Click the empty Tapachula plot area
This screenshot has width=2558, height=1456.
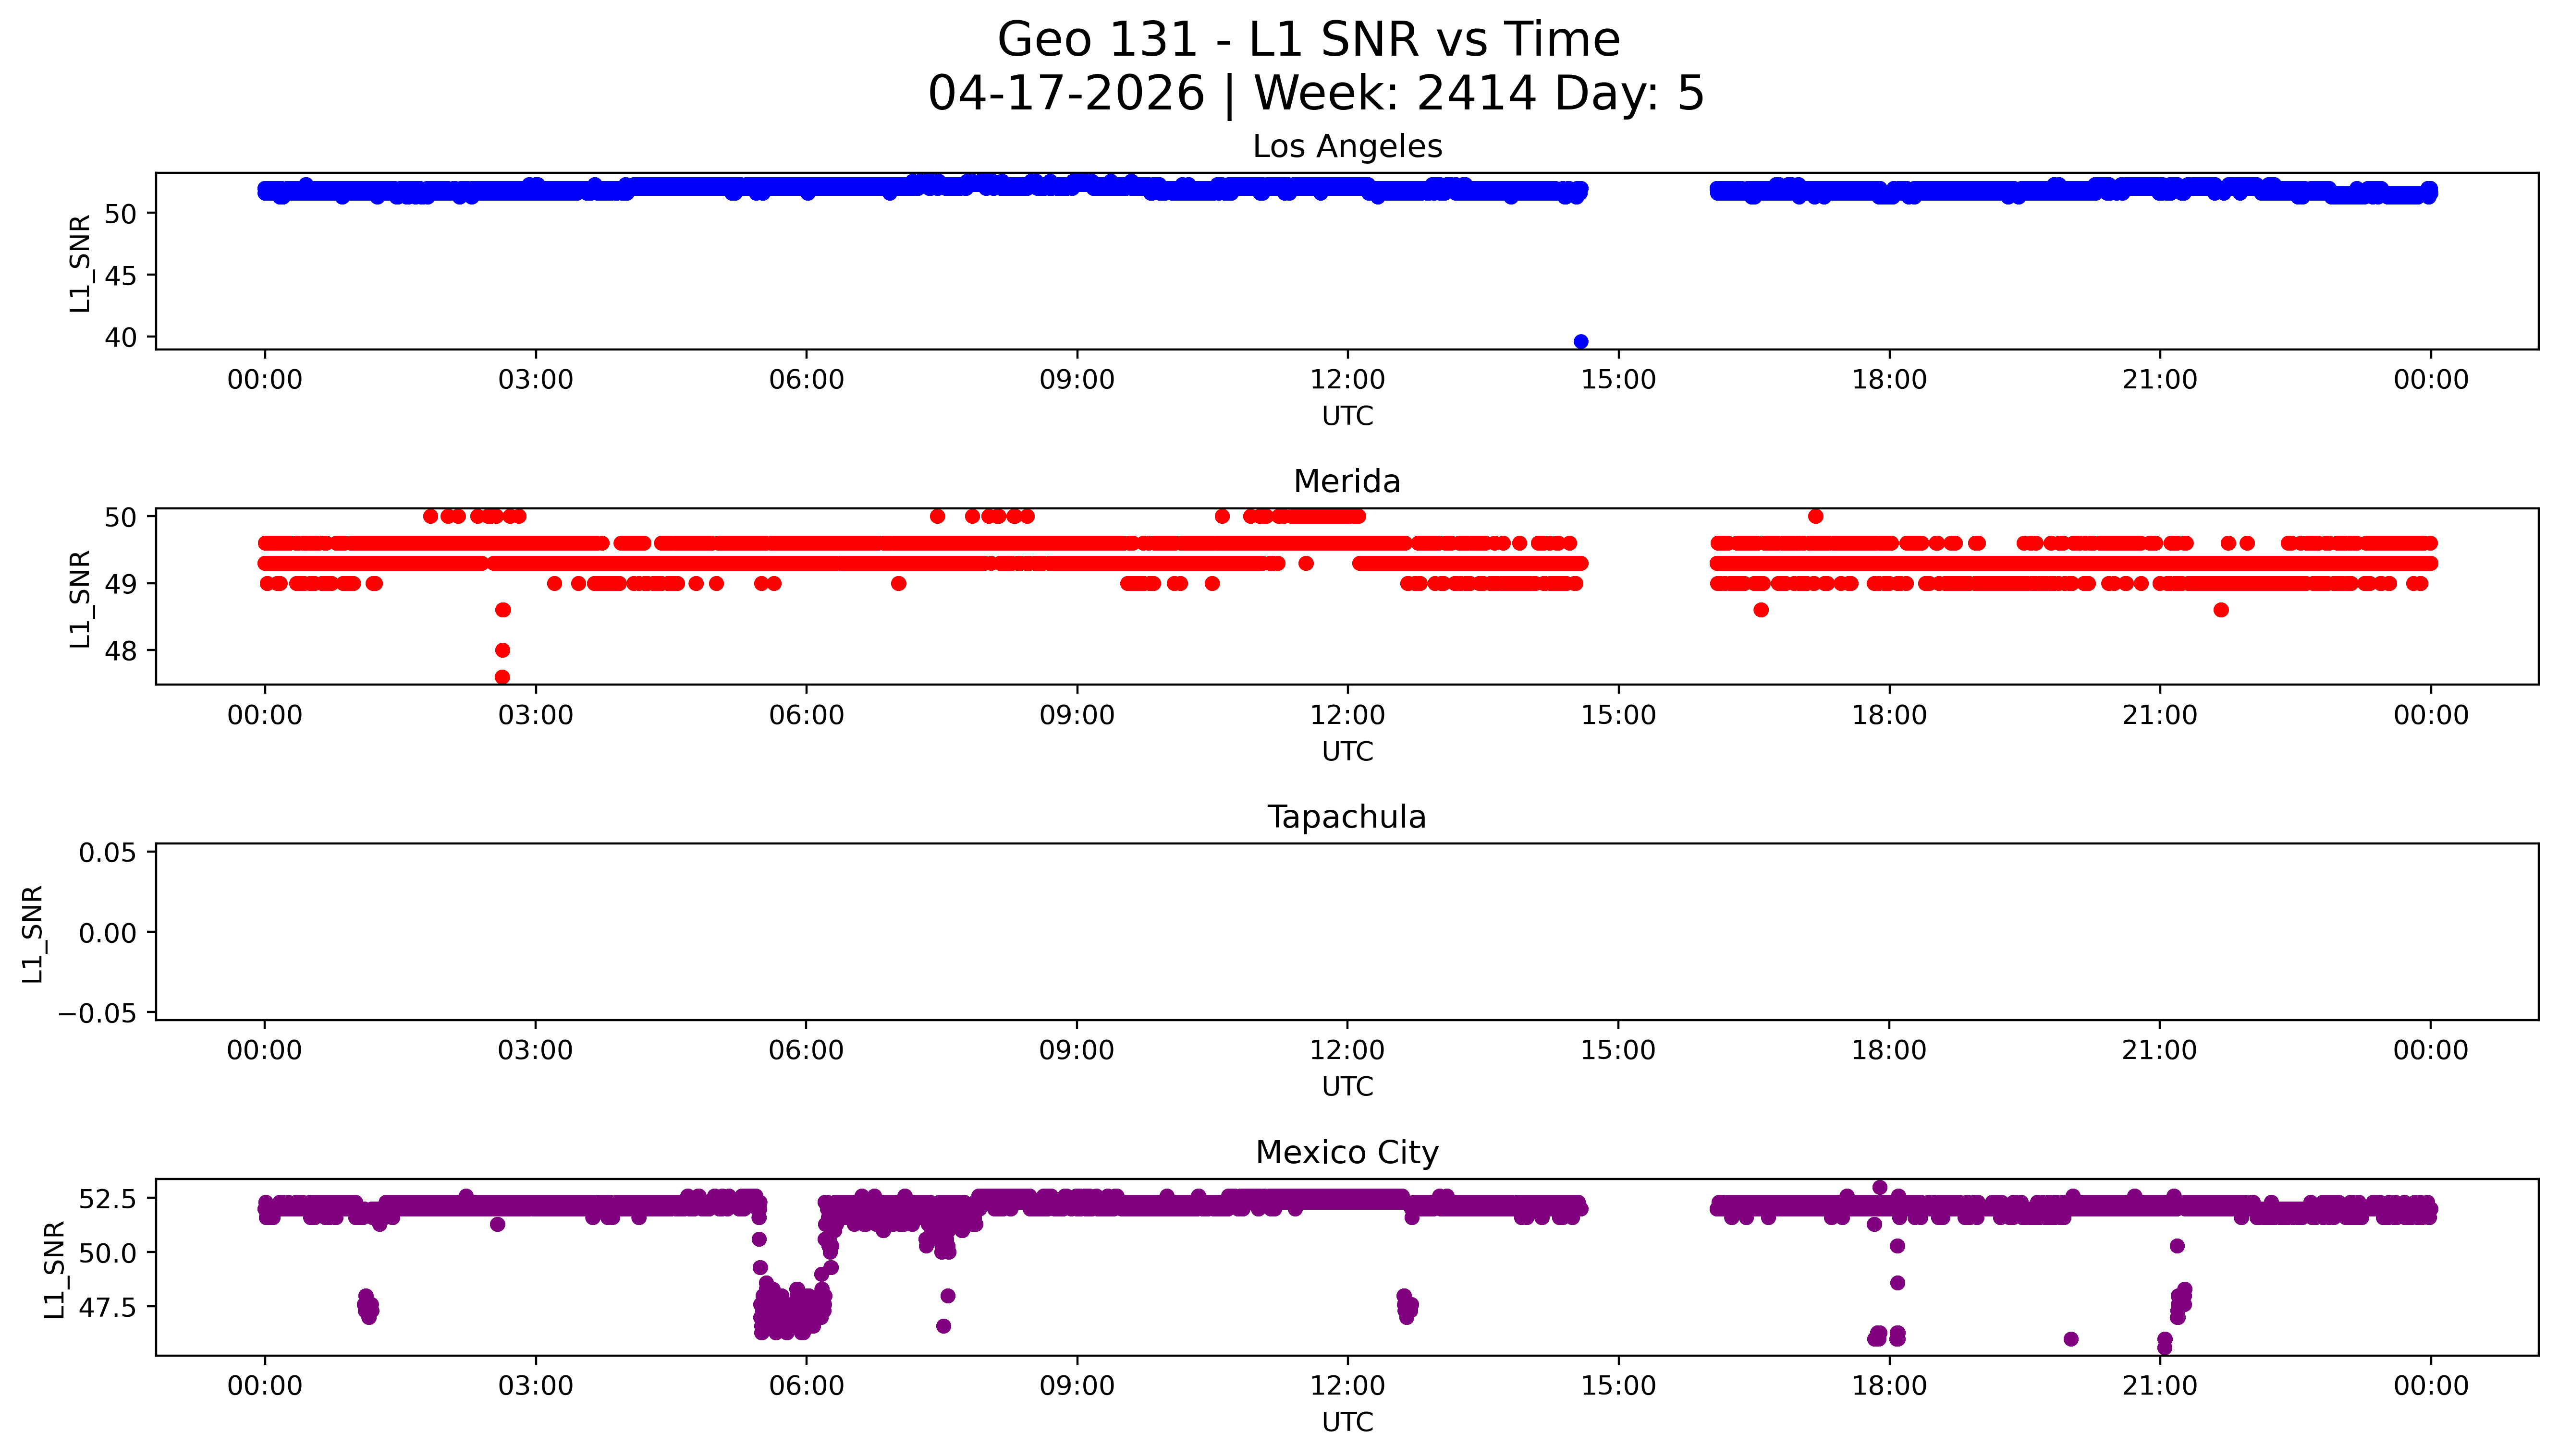[x=1346, y=932]
